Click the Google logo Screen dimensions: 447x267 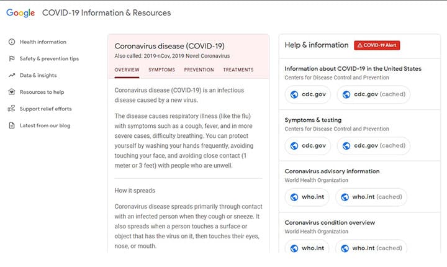tap(20, 13)
